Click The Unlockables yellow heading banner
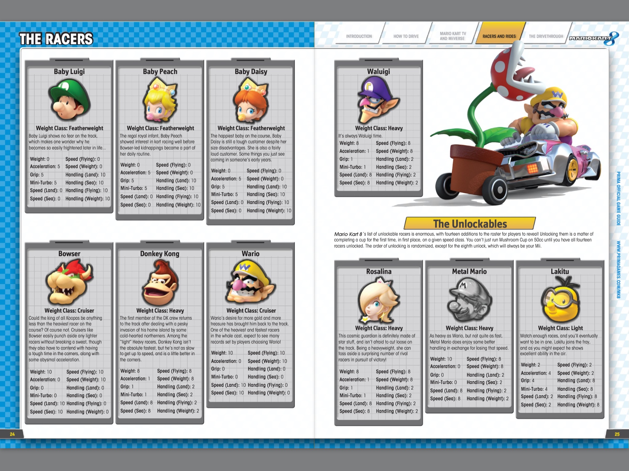 tap(470, 224)
